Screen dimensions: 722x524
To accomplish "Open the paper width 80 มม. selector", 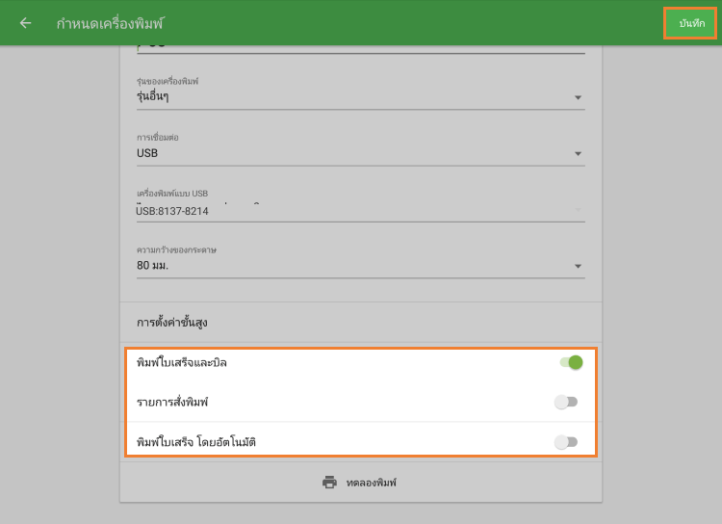I will [x=347, y=265].
